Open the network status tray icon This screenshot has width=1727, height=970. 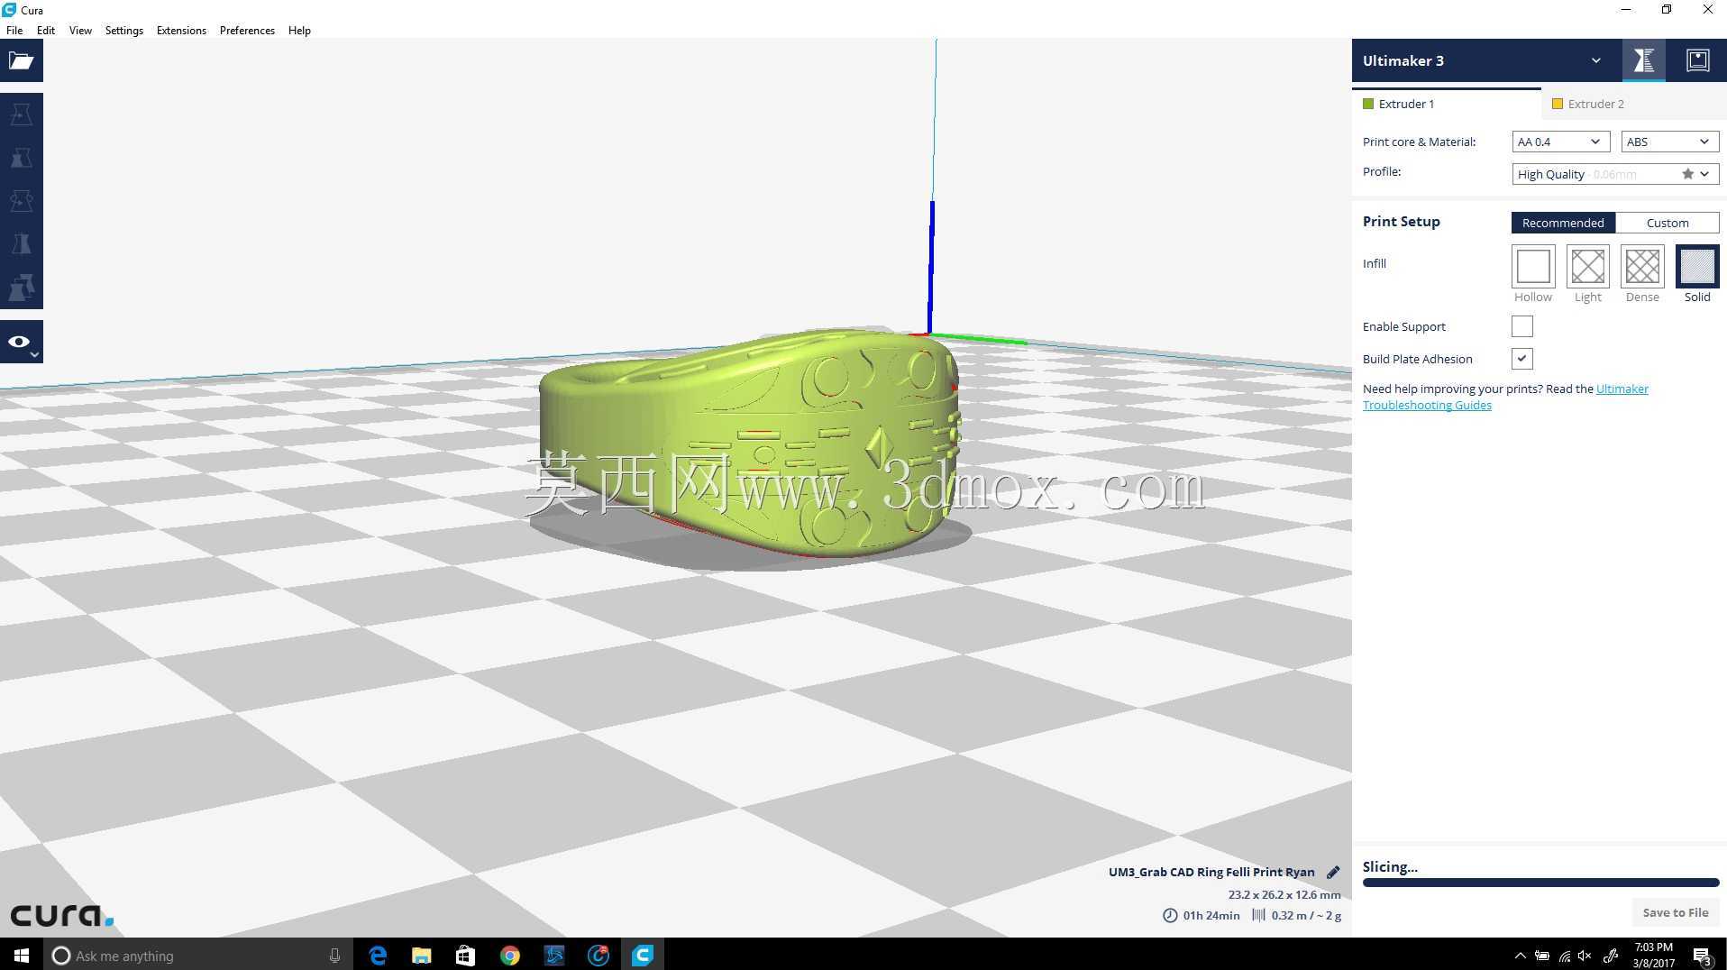(x=1564, y=956)
